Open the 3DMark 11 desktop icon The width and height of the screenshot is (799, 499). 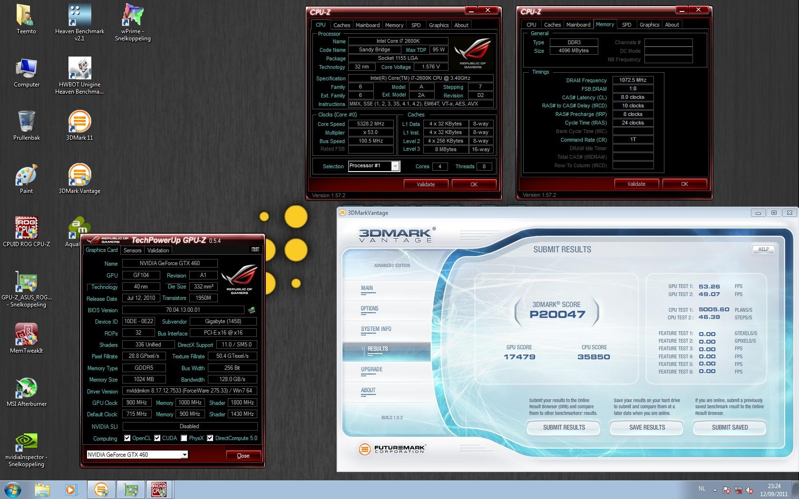click(x=79, y=126)
